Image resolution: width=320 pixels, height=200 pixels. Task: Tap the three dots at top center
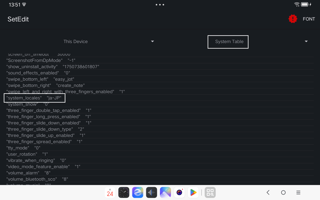pos(160,5)
